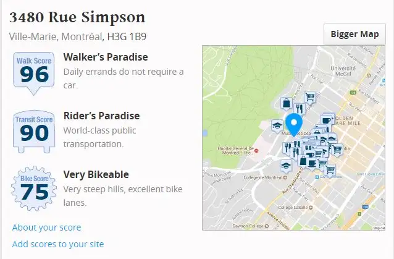Screen dimensions: 394x259
Task: Click the Bike Score 75 badge
Action: 33,187
